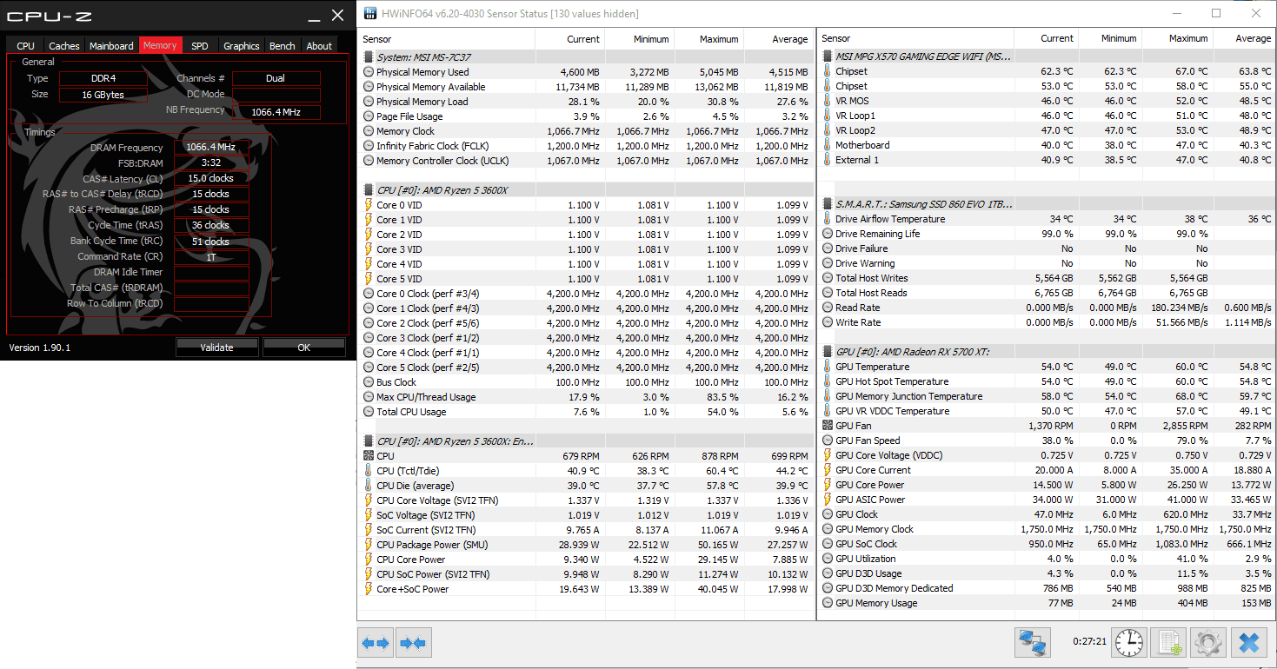Click the Average column header in right panel
1277x669 pixels.
point(1242,38)
